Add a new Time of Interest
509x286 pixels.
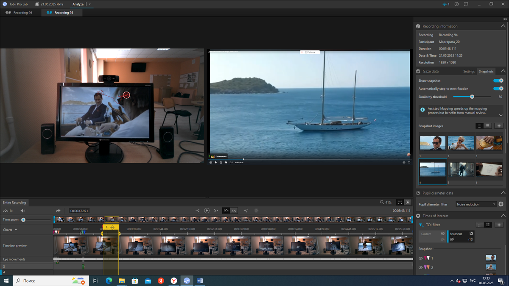point(499,225)
